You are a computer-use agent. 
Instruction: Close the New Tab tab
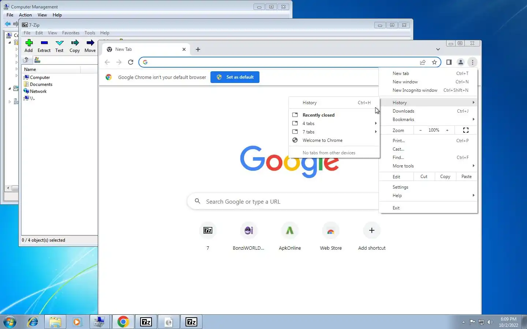pos(184,49)
